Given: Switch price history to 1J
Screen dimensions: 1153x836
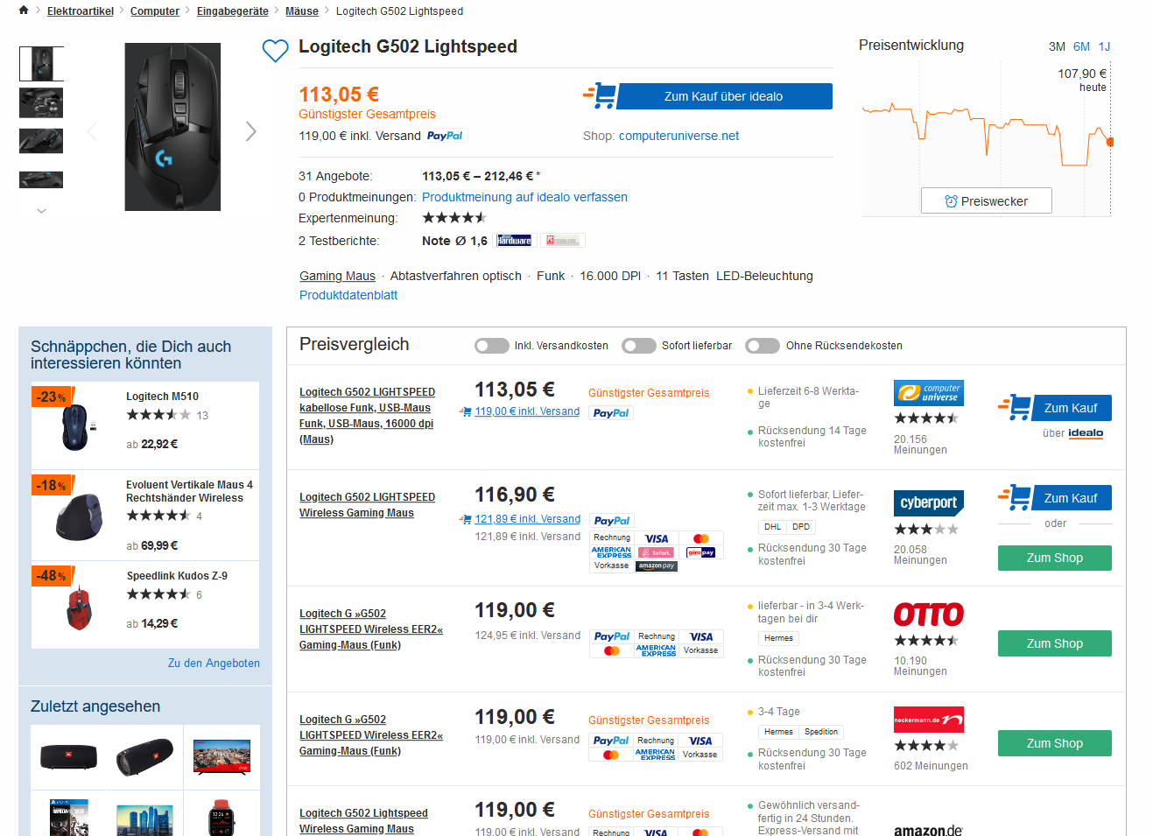Looking at the screenshot, I should coord(1104,46).
